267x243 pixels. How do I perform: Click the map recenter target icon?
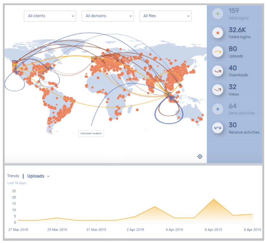tap(200, 156)
